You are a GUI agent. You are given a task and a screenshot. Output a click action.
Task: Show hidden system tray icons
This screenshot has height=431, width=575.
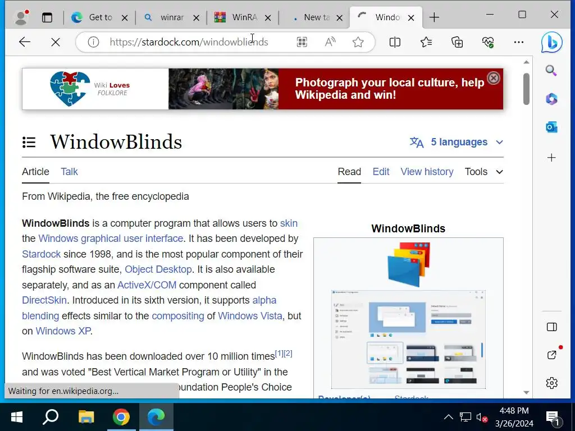448,417
